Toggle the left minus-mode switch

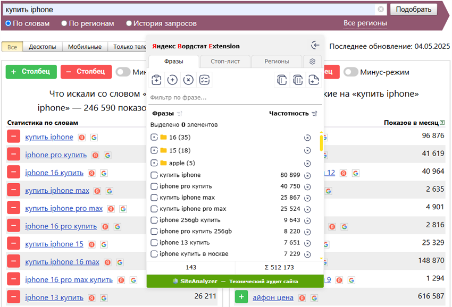pyautogui.click(x=123, y=72)
